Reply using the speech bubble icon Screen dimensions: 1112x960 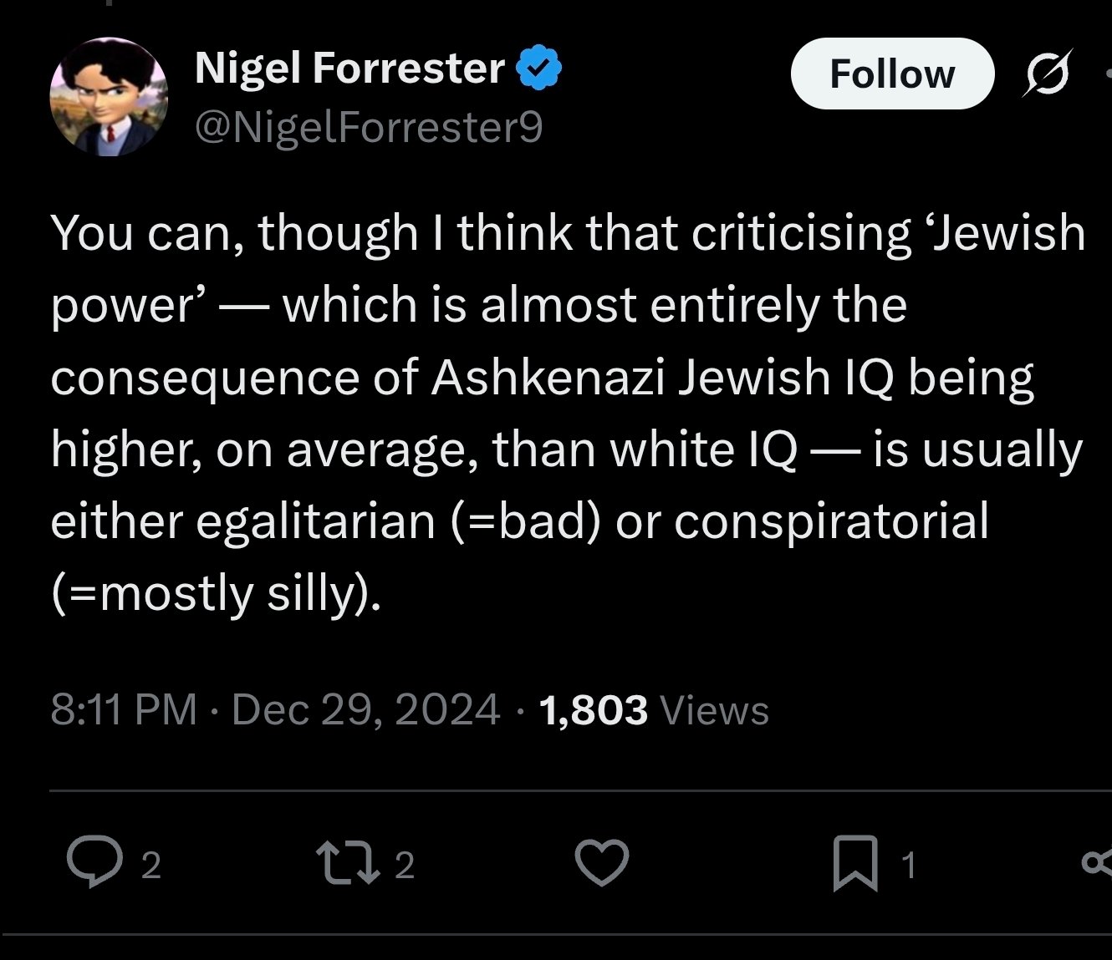pos(94,863)
